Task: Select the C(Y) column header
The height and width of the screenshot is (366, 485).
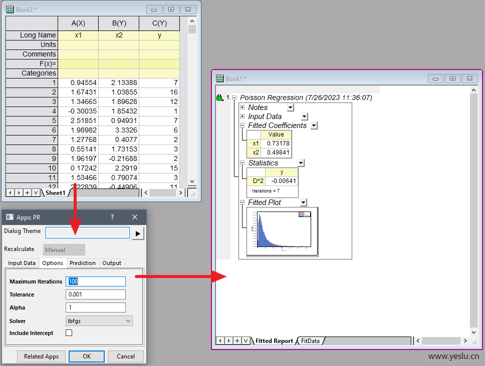Action: [x=159, y=23]
